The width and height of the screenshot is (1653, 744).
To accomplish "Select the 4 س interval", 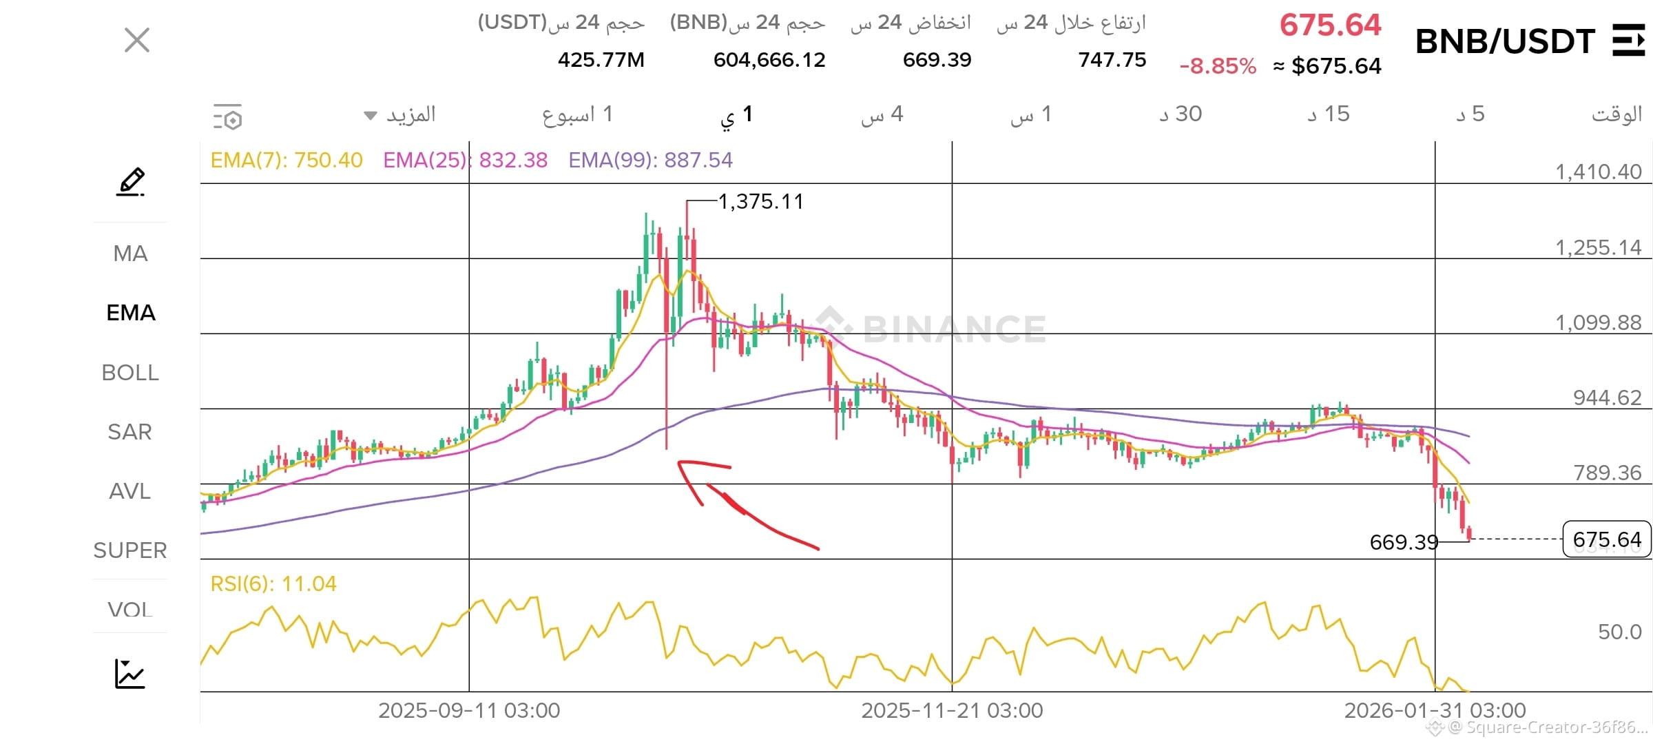I will tap(882, 114).
